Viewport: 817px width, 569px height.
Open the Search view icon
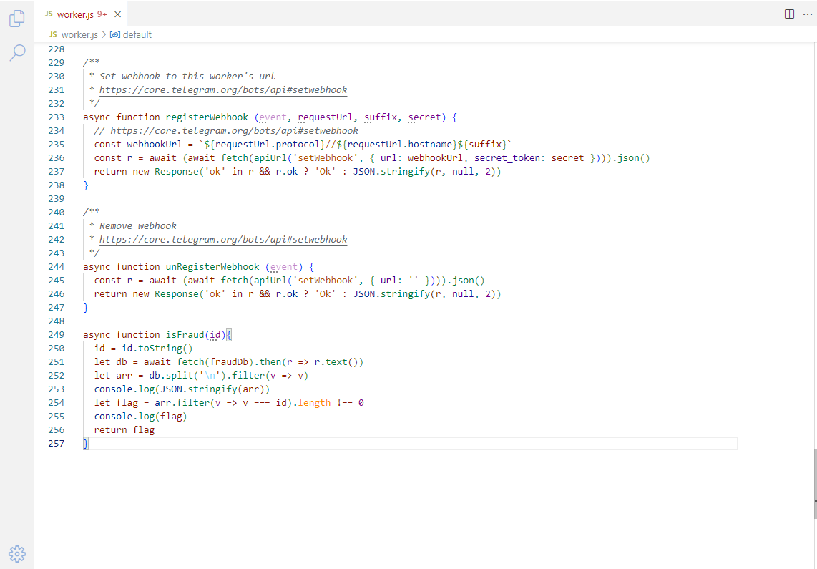point(17,52)
